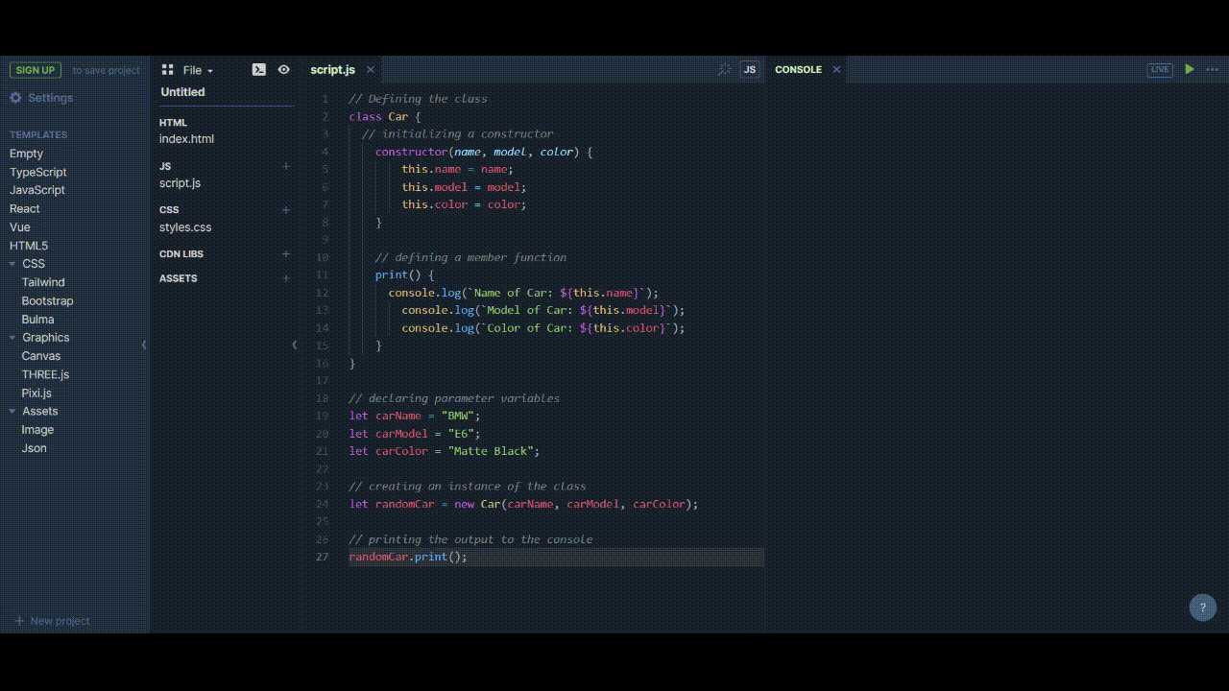This screenshot has height=691, width=1229.
Task: Collapse the CSS templates group
Action: coord(13,264)
